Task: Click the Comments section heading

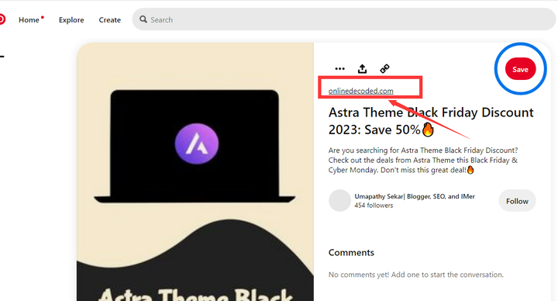Action: tap(351, 253)
